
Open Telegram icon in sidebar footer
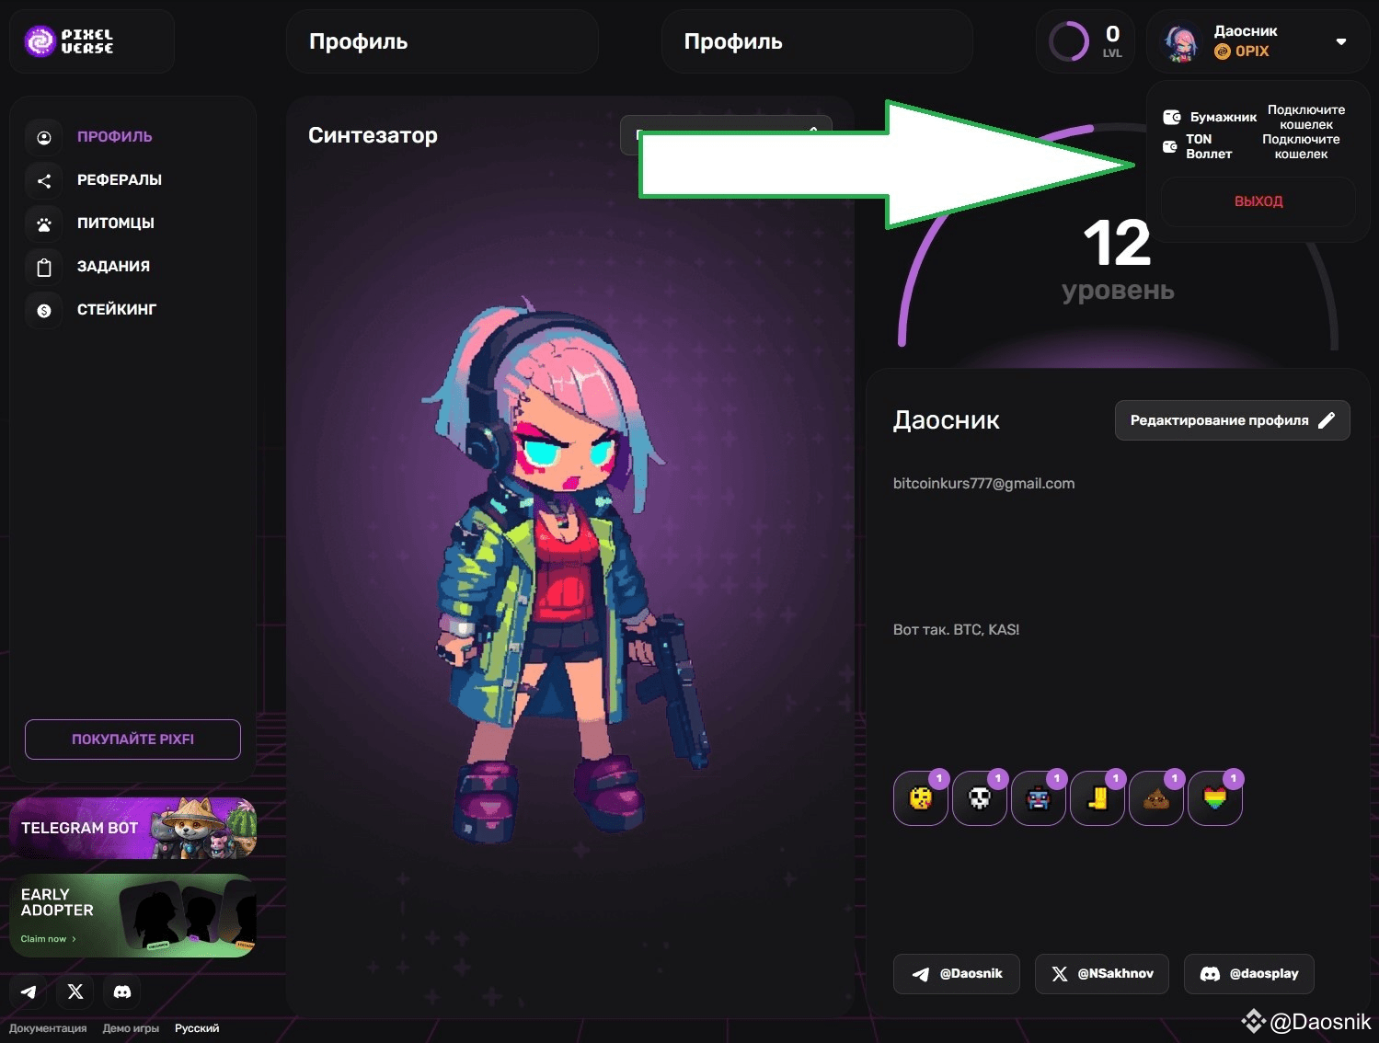click(29, 991)
